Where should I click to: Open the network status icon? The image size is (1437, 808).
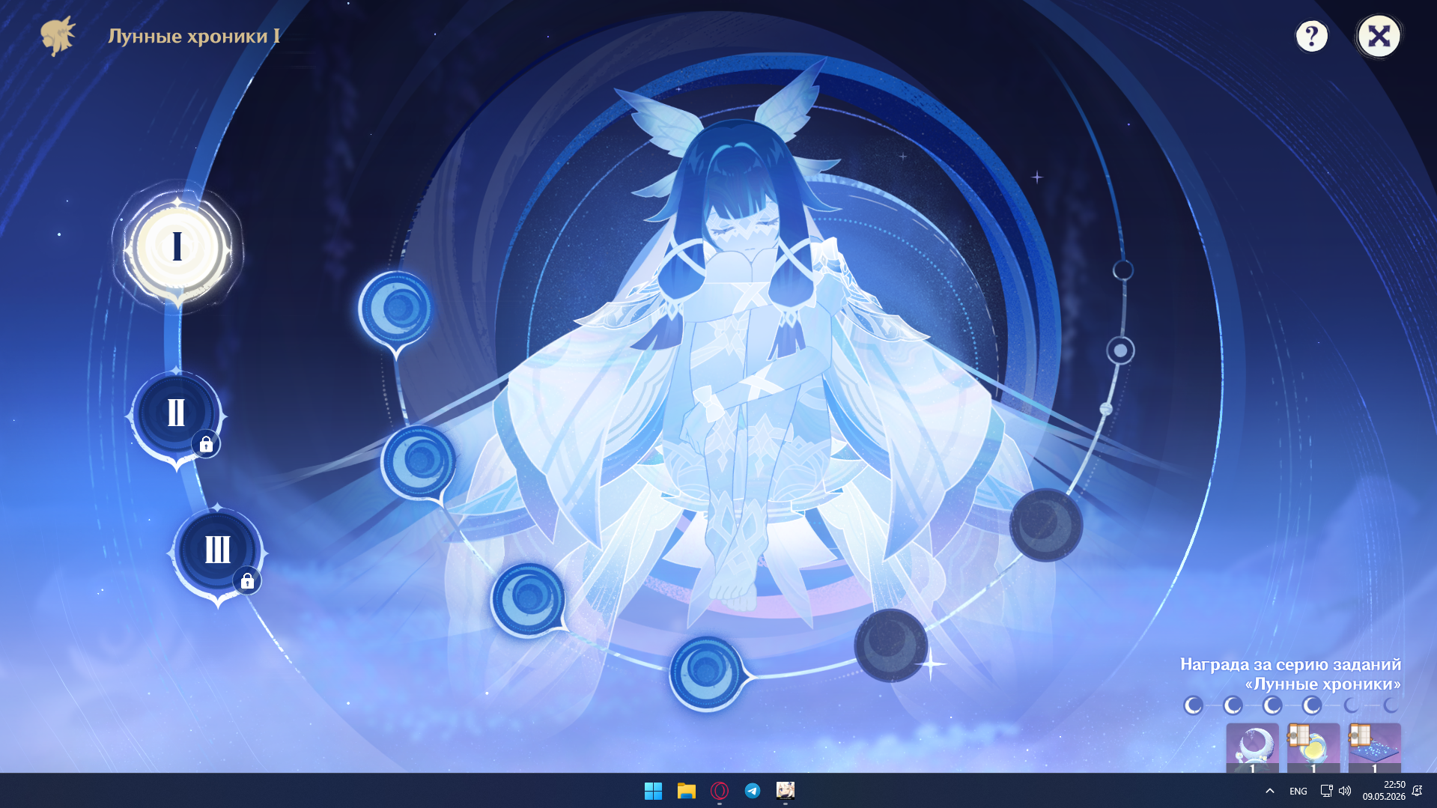(x=1326, y=791)
